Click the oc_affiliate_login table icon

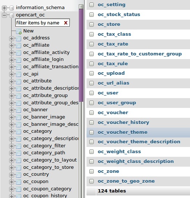[19, 60]
